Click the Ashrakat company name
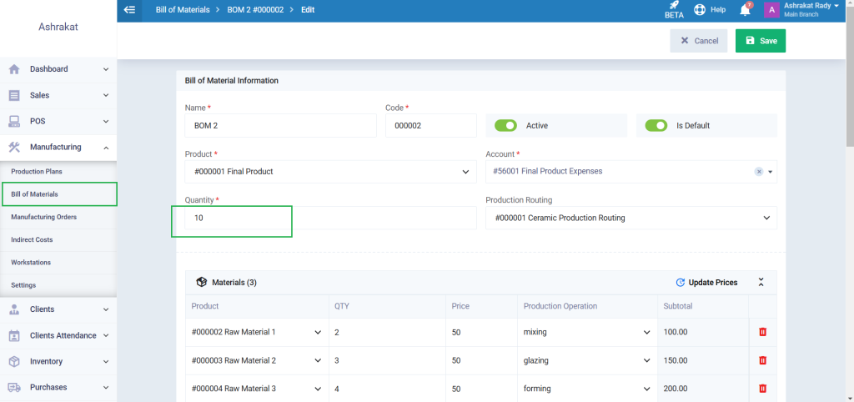This screenshot has width=854, height=402. pos(58,27)
